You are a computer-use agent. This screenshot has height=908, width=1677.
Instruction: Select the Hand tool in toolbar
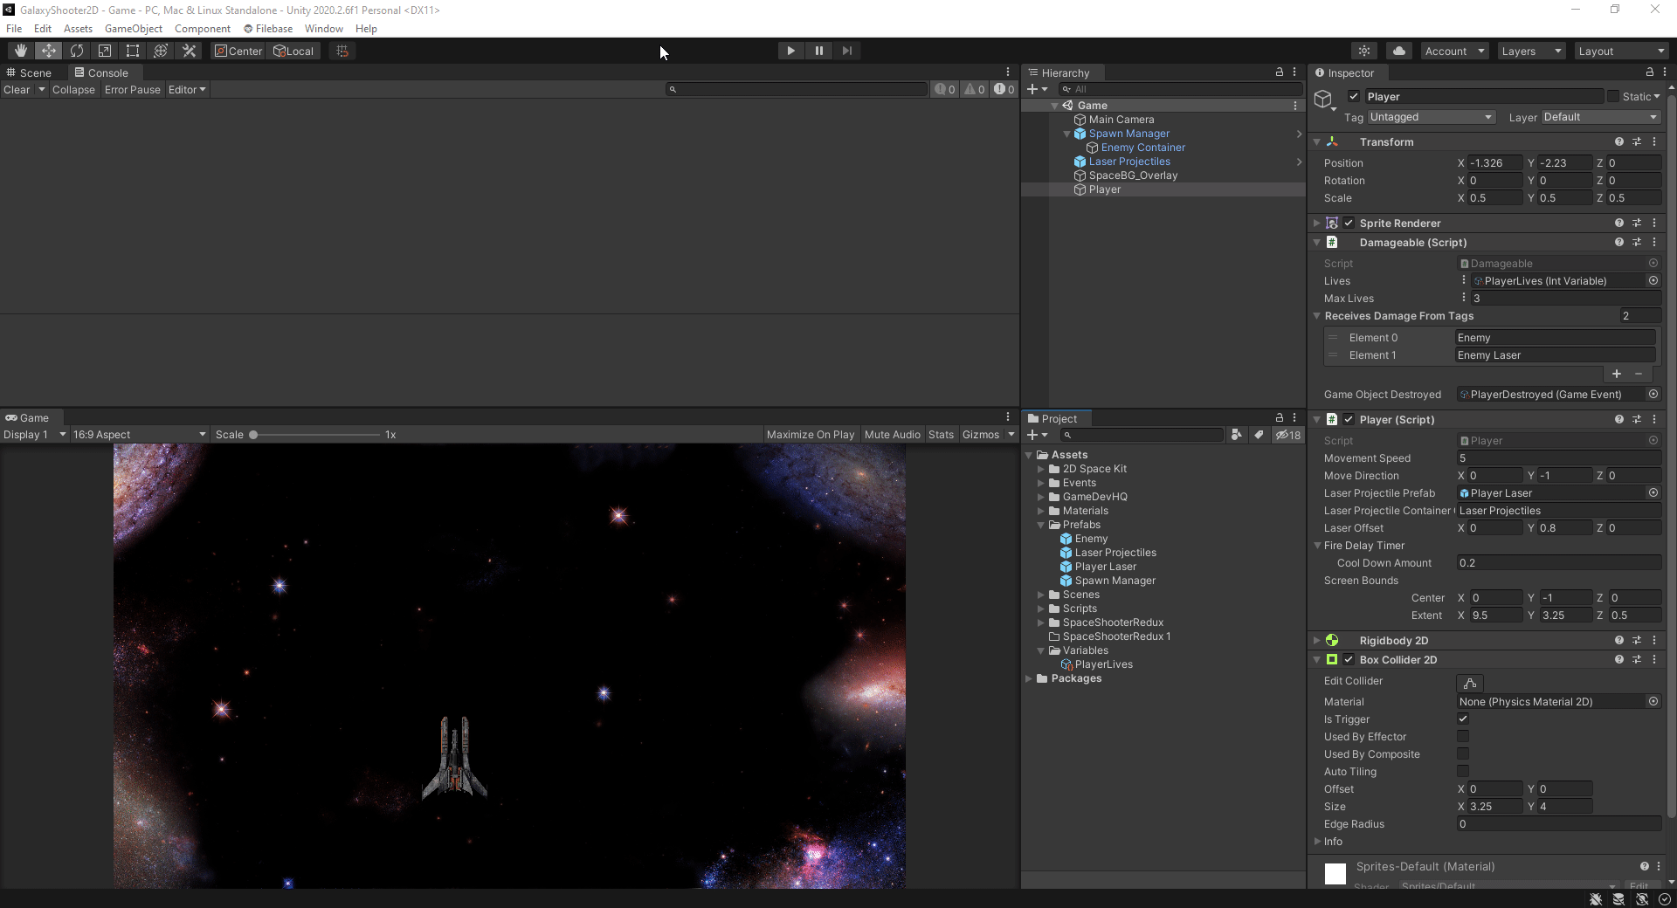[21, 51]
